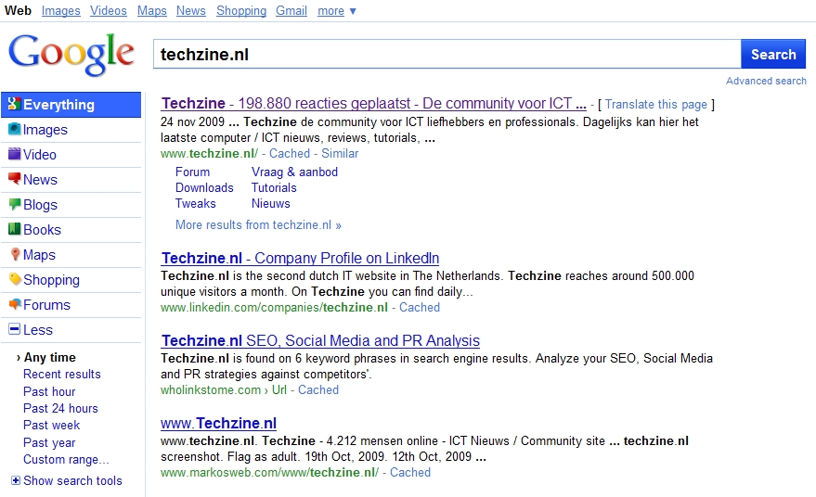816x497 pixels.
Task: Open the Forum sitelink
Action: (x=192, y=172)
